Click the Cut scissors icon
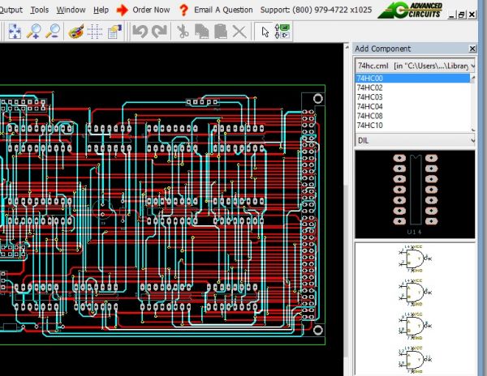 coord(183,32)
